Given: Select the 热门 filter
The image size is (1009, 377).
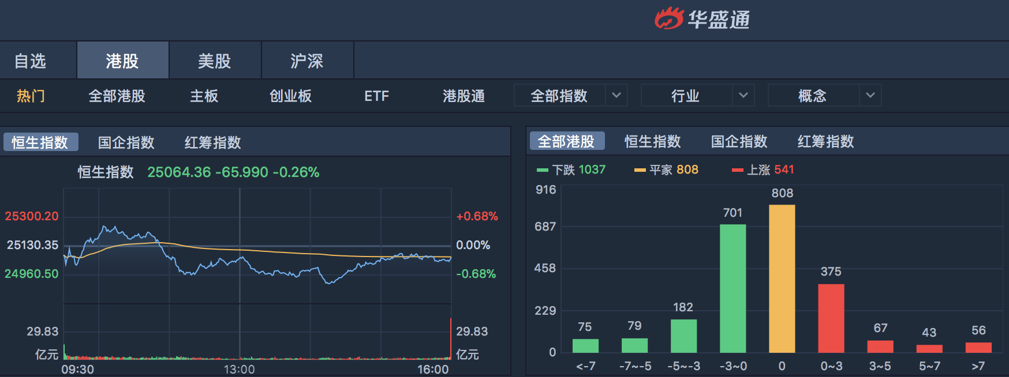Looking at the screenshot, I should click(31, 96).
